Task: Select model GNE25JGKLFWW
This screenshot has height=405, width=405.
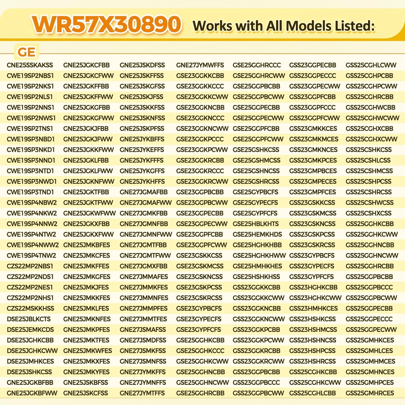Action: pyautogui.click(x=88, y=171)
